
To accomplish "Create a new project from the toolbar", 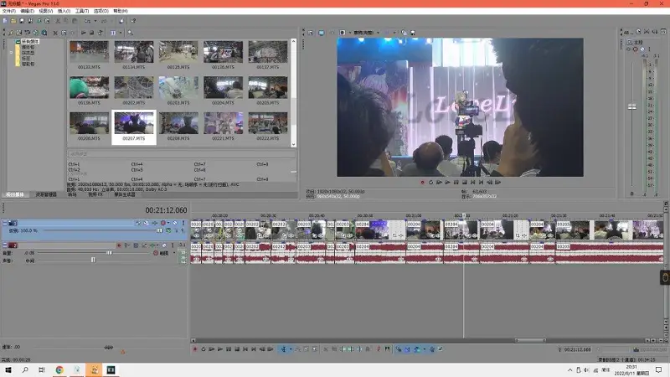I will tap(5, 20).
